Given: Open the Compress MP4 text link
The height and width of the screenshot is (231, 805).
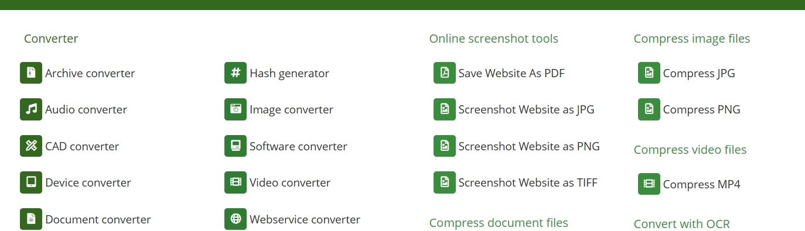Looking at the screenshot, I should [x=701, y=184].
